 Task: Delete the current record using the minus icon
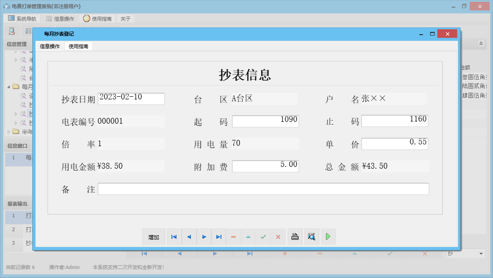tap(233, 237)
